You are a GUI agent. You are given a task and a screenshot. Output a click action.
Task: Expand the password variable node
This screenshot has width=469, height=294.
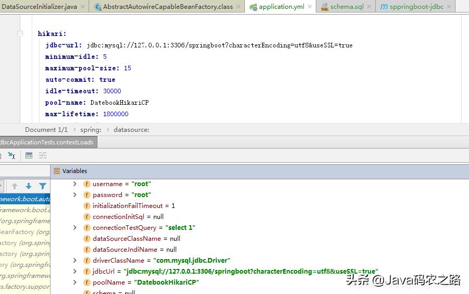tap(75, 195)
